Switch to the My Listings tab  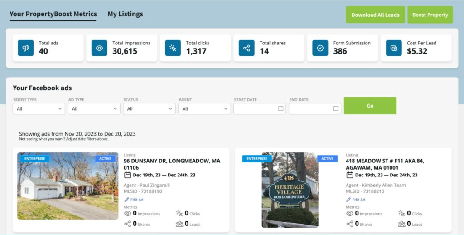click(125, 14)
